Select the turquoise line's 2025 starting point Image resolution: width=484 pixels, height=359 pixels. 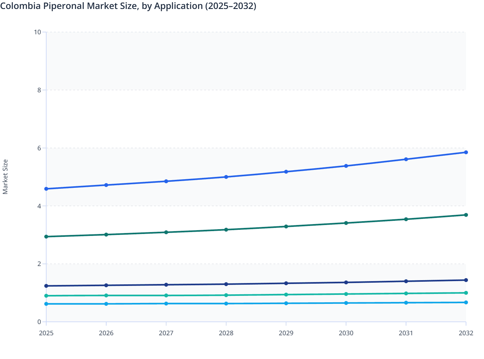[46, 296]
